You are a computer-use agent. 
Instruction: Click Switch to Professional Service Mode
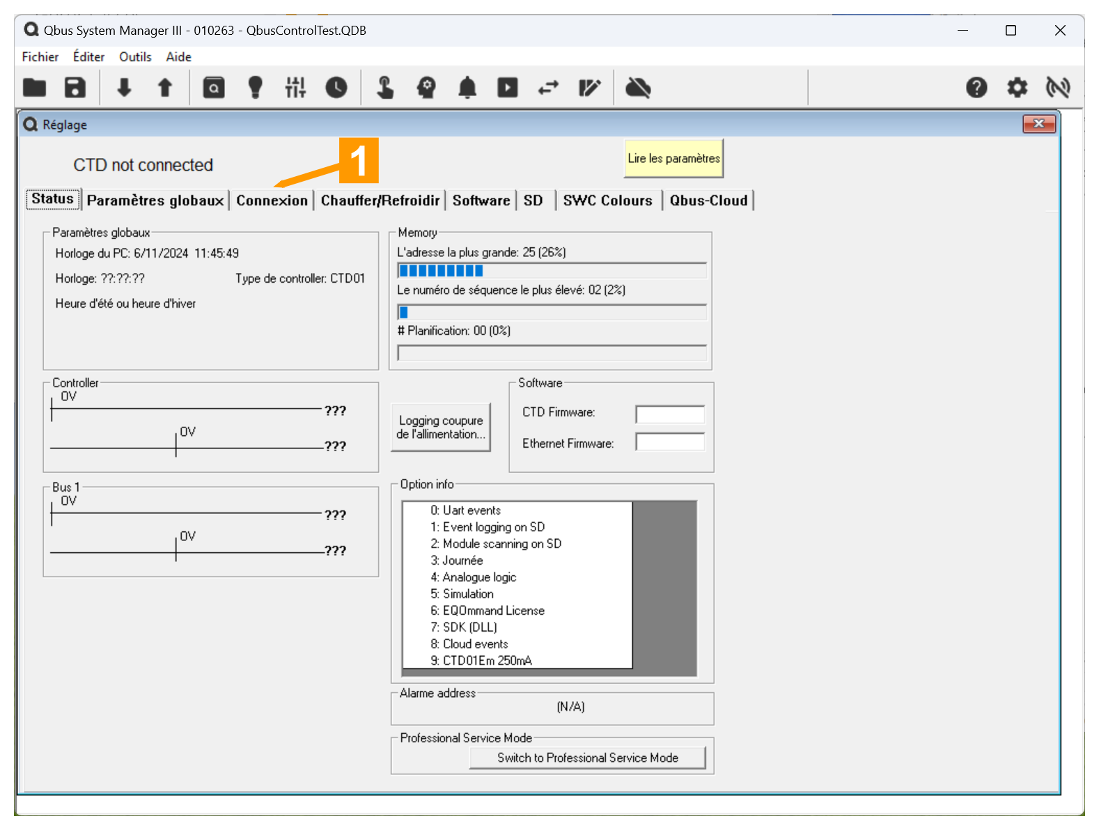[587, 758]
